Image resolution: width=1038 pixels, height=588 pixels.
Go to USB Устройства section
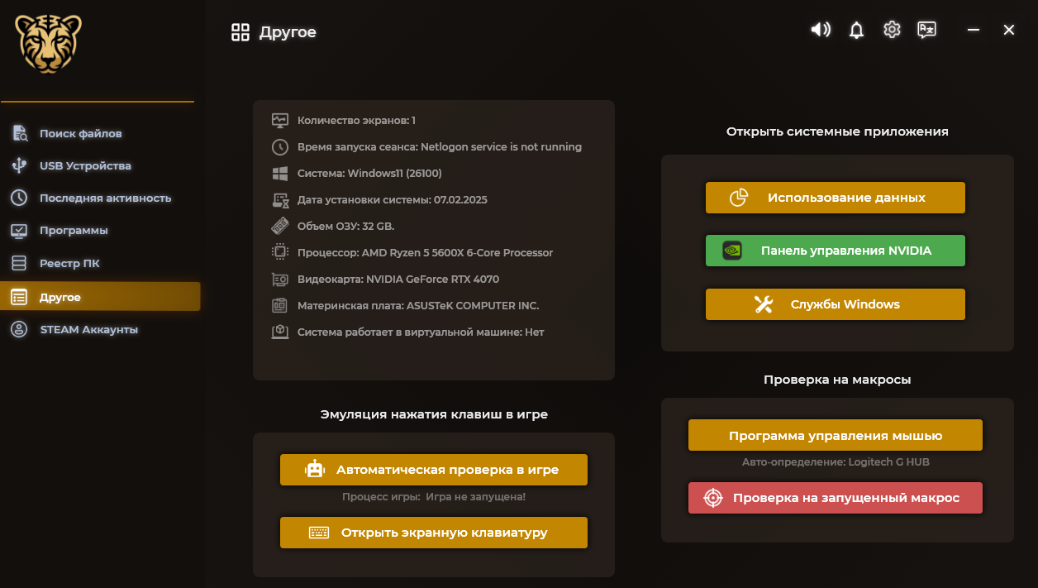pos(84,165)
